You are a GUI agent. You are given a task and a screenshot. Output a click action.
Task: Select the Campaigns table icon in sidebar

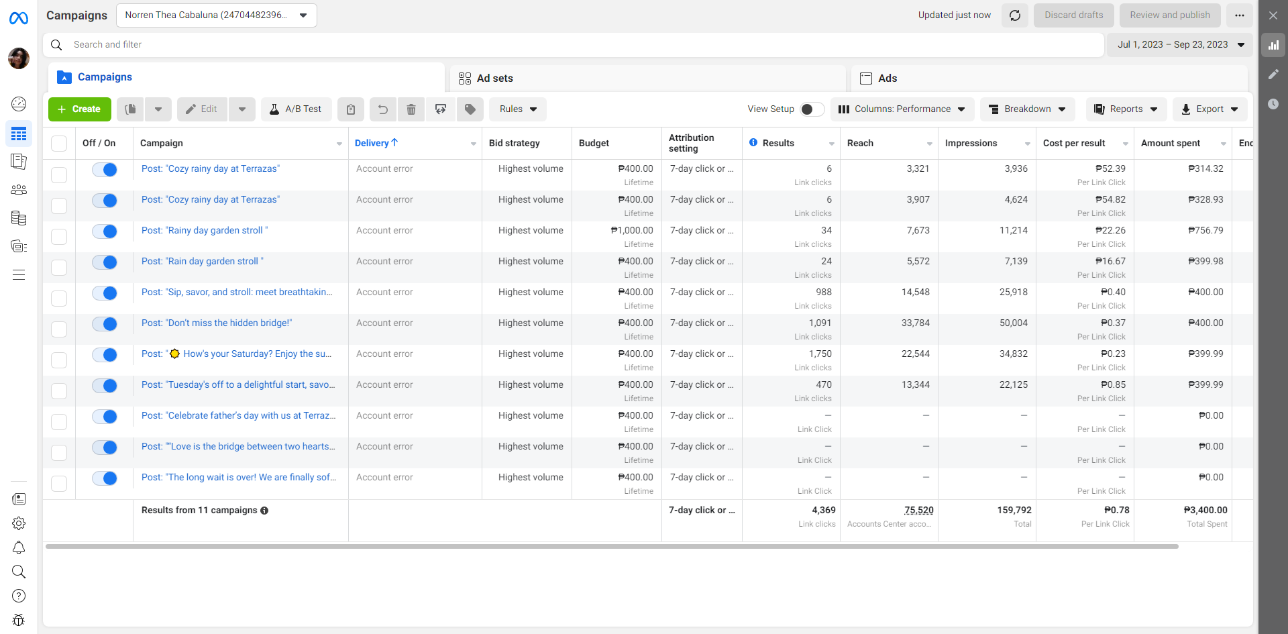[19, 134]
